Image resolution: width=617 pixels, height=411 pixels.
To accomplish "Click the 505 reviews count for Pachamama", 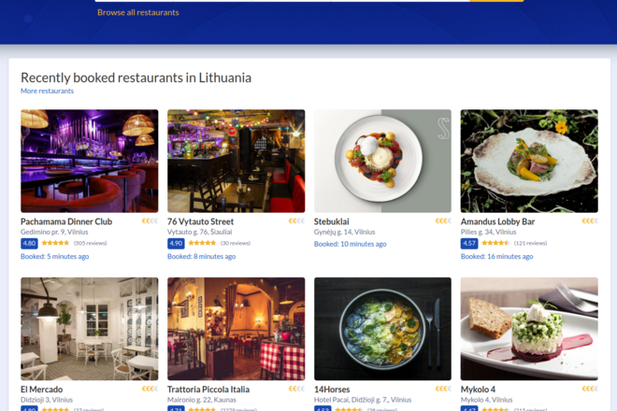I will [90, 243].
